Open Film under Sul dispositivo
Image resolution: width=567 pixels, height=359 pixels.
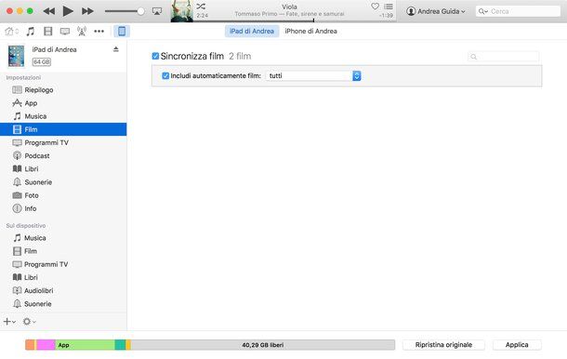coord(63,251)
